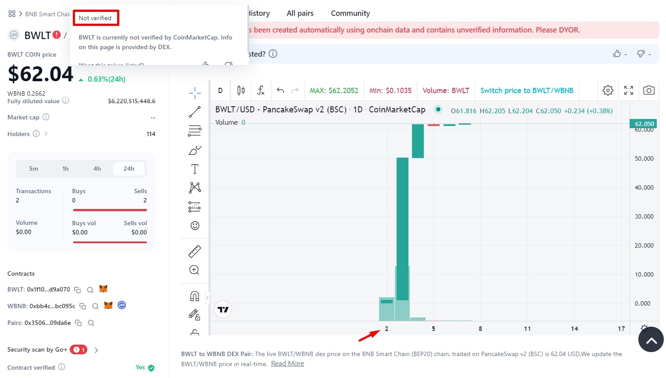Open the emoji icons tool
This screenshot has width=666, height=378.
pyautogui.click(x=195, y=226)
